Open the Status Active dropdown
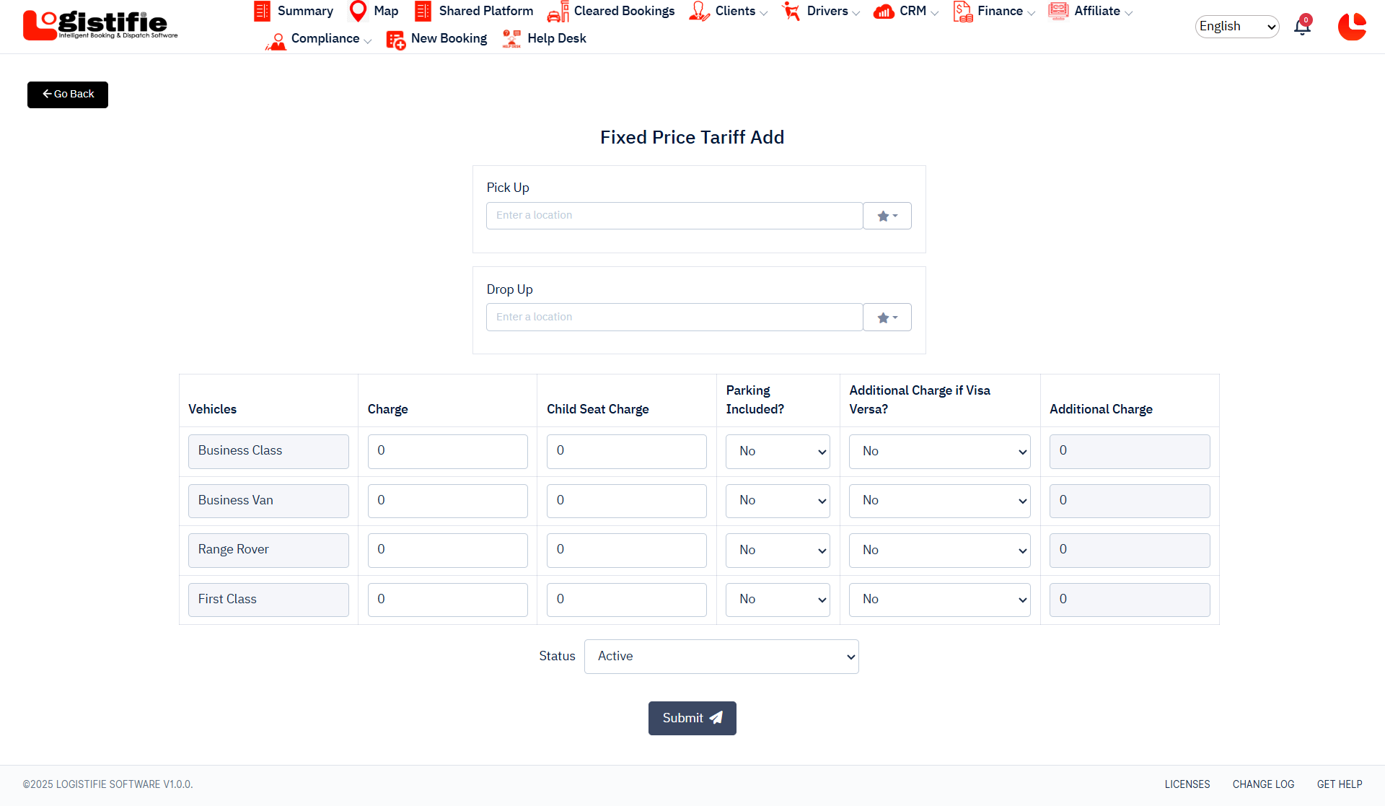Image resolution: width=1385 pixels, height=806 pixels. pyautogui.click(x=721, y=657)
